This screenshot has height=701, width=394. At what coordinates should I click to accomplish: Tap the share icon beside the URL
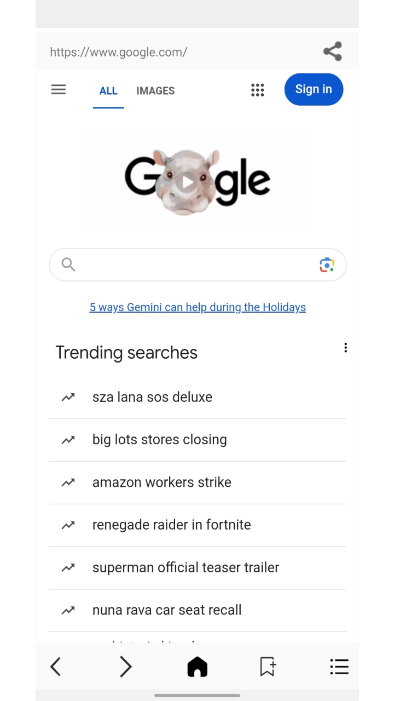(x=332, y=51)
